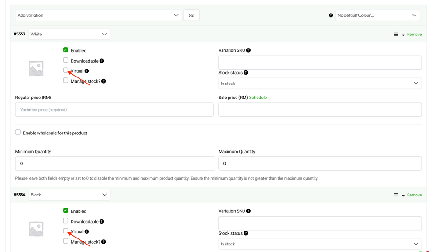
Task: Open White variation Stock status dropdown
Action: tap(320, 84)
